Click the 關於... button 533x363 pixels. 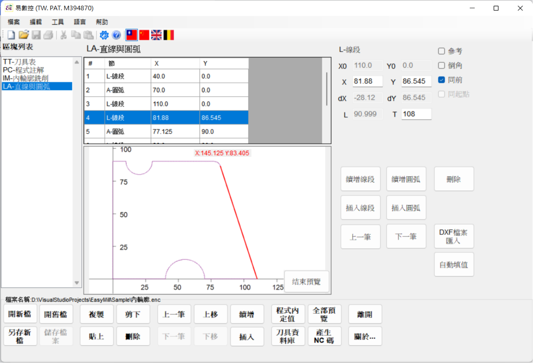pyautogui.click(x=365, y=336)
